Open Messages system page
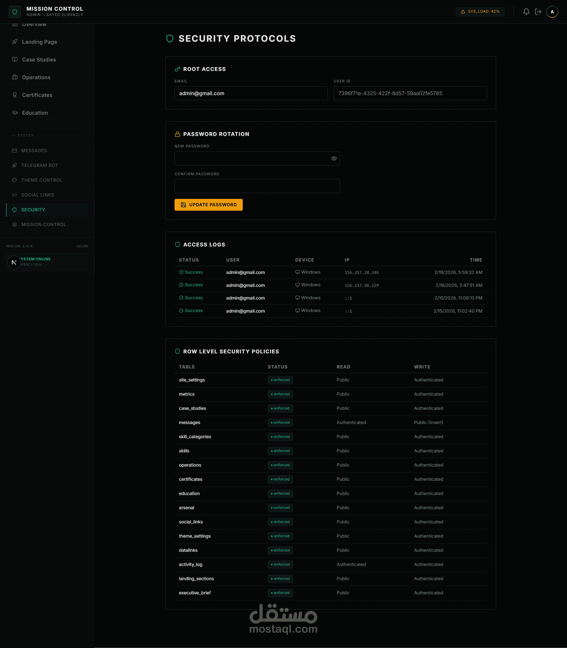 (x=34, y=150)
